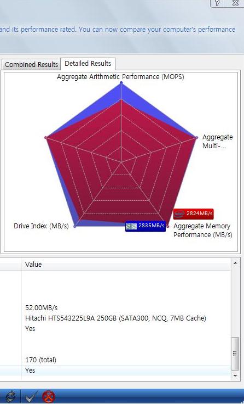Click the SiS logo on blue 2835MB/s label

[x=131, y=226]
